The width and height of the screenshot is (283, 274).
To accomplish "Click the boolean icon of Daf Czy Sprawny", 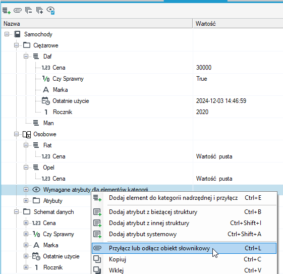I will [46, 79].
